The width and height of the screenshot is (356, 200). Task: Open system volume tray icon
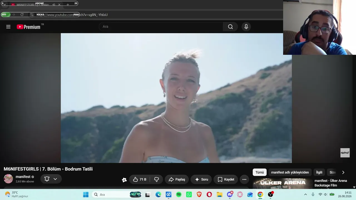coord(325,194)
